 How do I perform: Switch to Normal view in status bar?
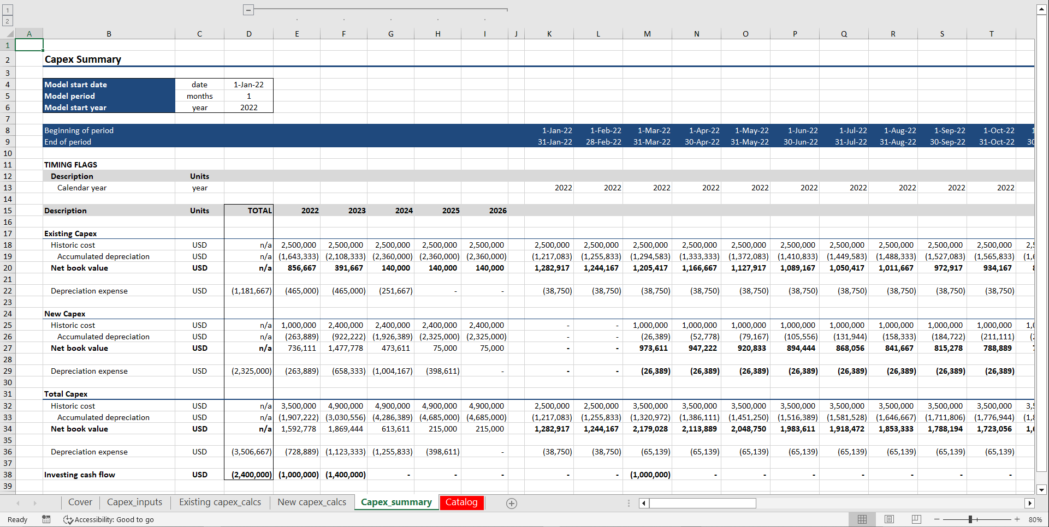863,519
